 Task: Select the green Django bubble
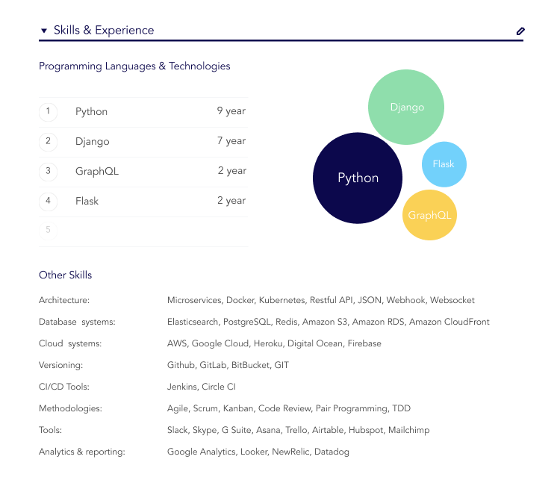click(406, 107)
